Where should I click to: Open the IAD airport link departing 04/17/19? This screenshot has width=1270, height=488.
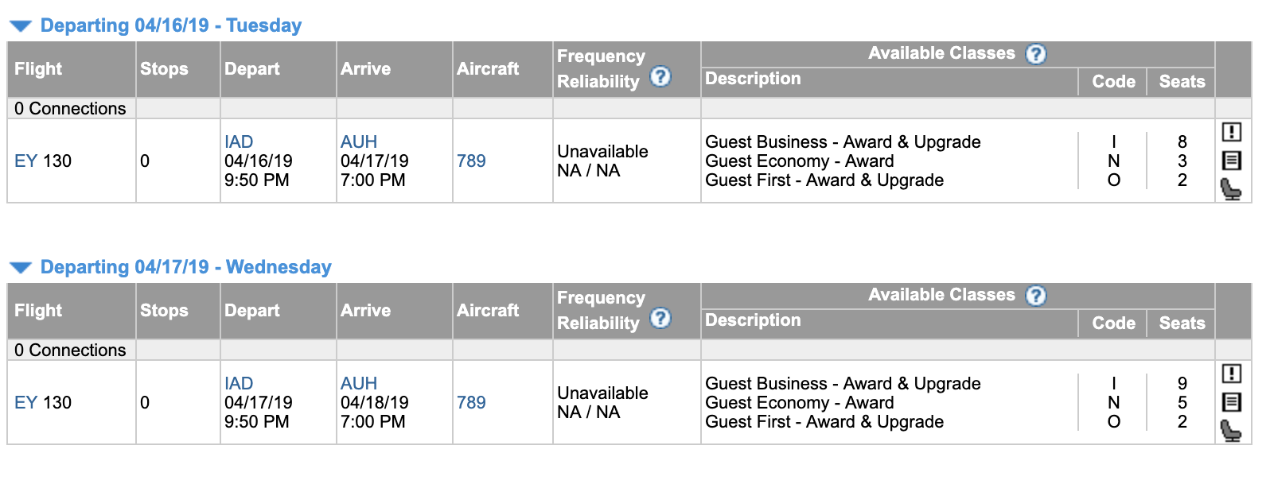pyautogui.click(x=239, y=384)
